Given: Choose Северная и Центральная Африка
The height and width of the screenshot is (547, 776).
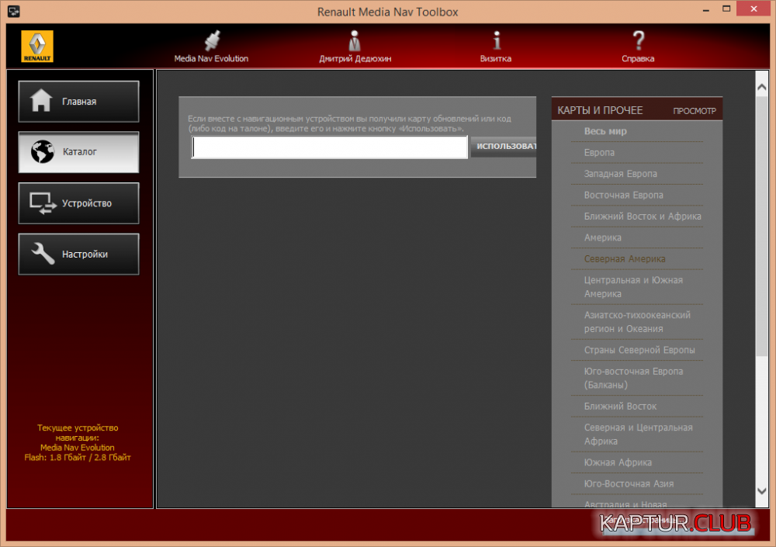Looking at the screenshot, I should click(x=637, y=434).
